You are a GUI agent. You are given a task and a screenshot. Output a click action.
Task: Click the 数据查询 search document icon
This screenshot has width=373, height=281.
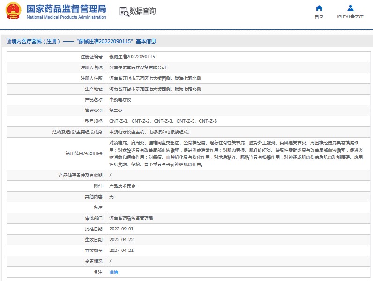(x=124, y=12)
